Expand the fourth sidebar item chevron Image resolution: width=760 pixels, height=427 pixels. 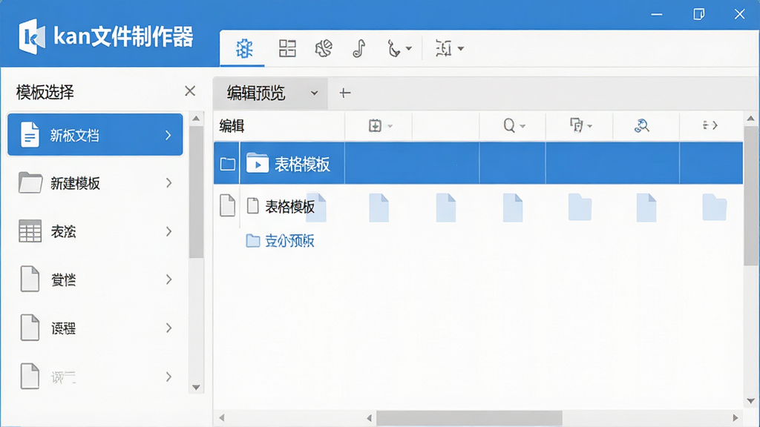tap(168, 279)
